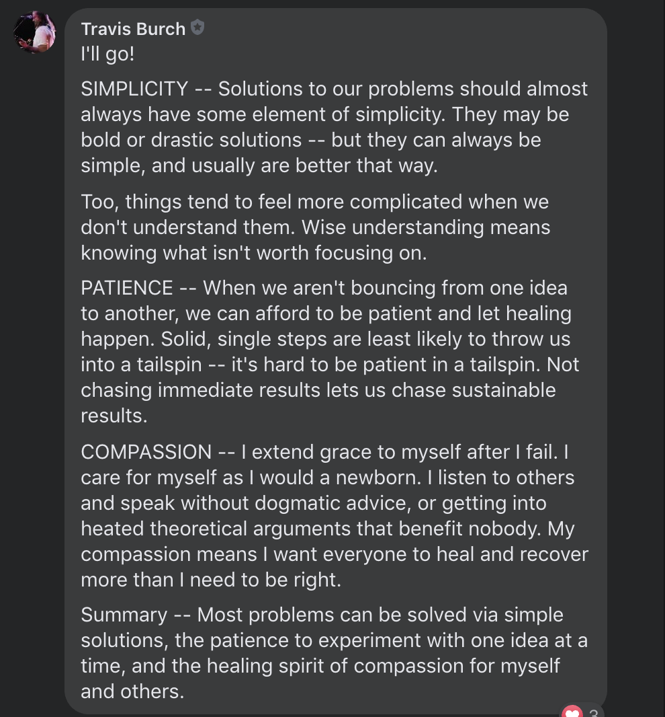The width and height of the screenshot is (665, 717).
Task: Click the "I'll go!" opening line
Action: (107, 54)
